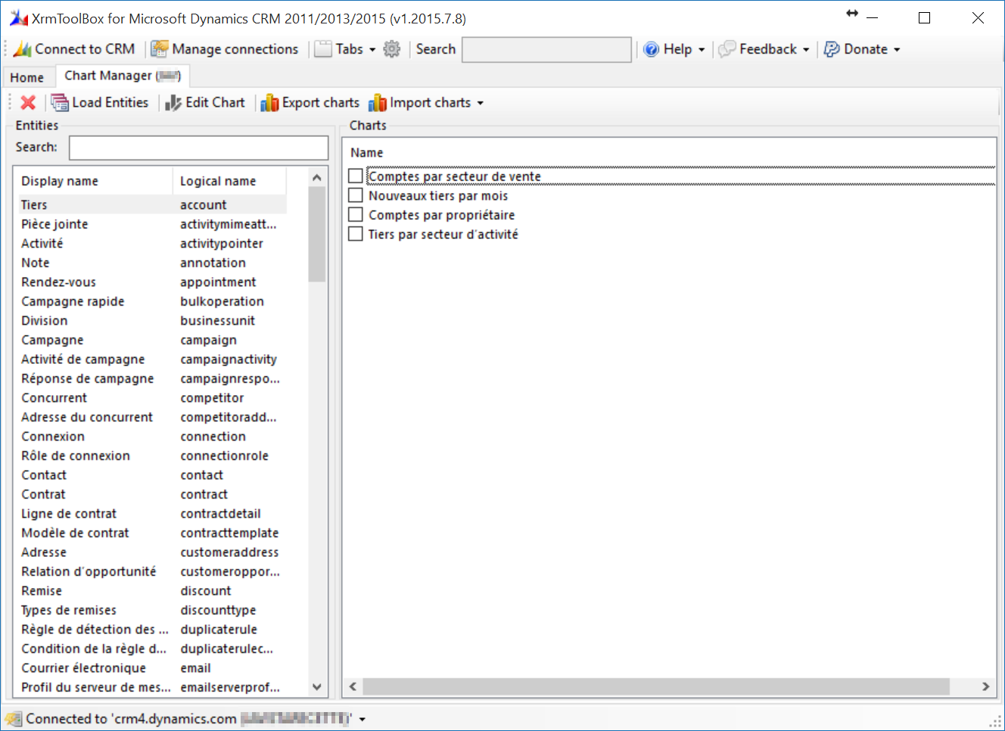Select the Campagne rapide entity row
The height and width of the screenshot is (731, 1005).
(152, 301)
